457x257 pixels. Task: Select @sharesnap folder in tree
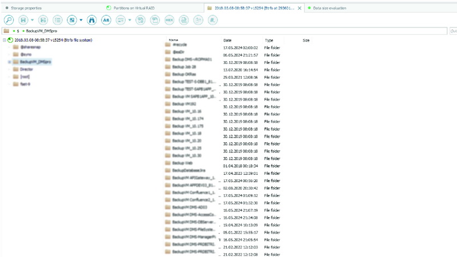(x=30, y=47)
